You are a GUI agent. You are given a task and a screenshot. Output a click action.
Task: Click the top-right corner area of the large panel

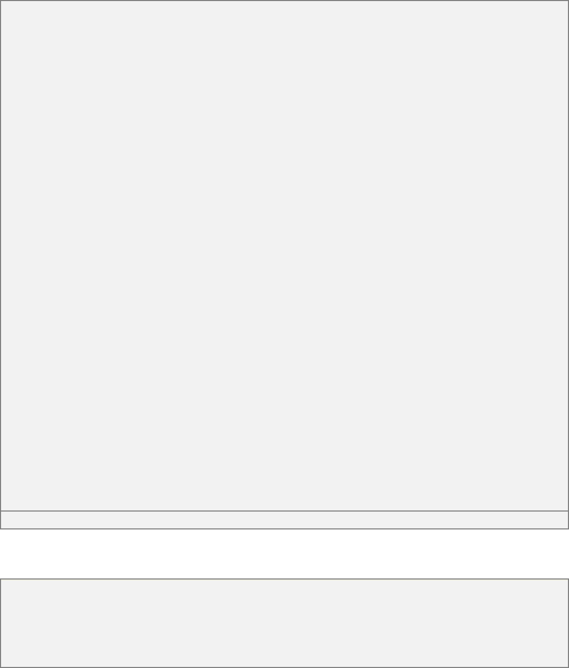(x=553, y=16)
